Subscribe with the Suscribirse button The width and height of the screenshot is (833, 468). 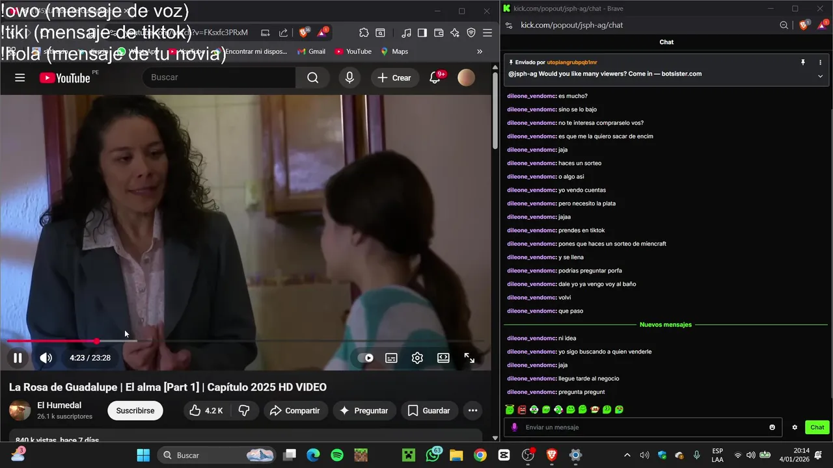[x=135, y=411]
